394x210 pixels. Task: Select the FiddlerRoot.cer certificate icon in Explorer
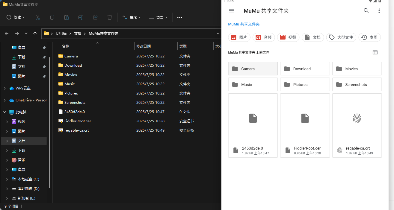point(61,121)
